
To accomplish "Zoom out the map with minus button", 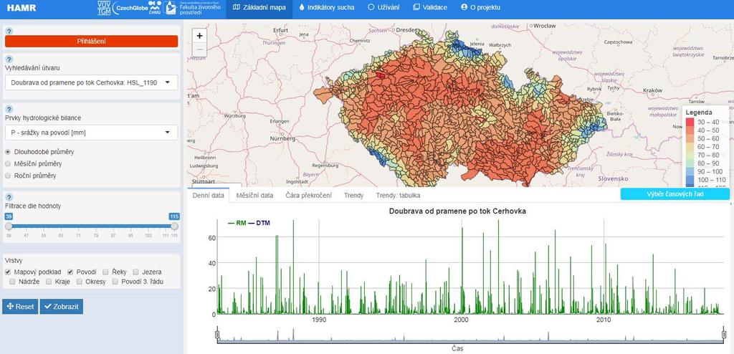I will click(x=200, y=49).
